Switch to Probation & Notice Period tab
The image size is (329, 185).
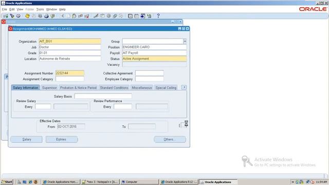78,88
